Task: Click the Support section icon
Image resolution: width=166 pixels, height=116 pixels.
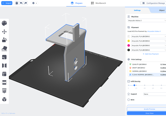Action: 129,94
